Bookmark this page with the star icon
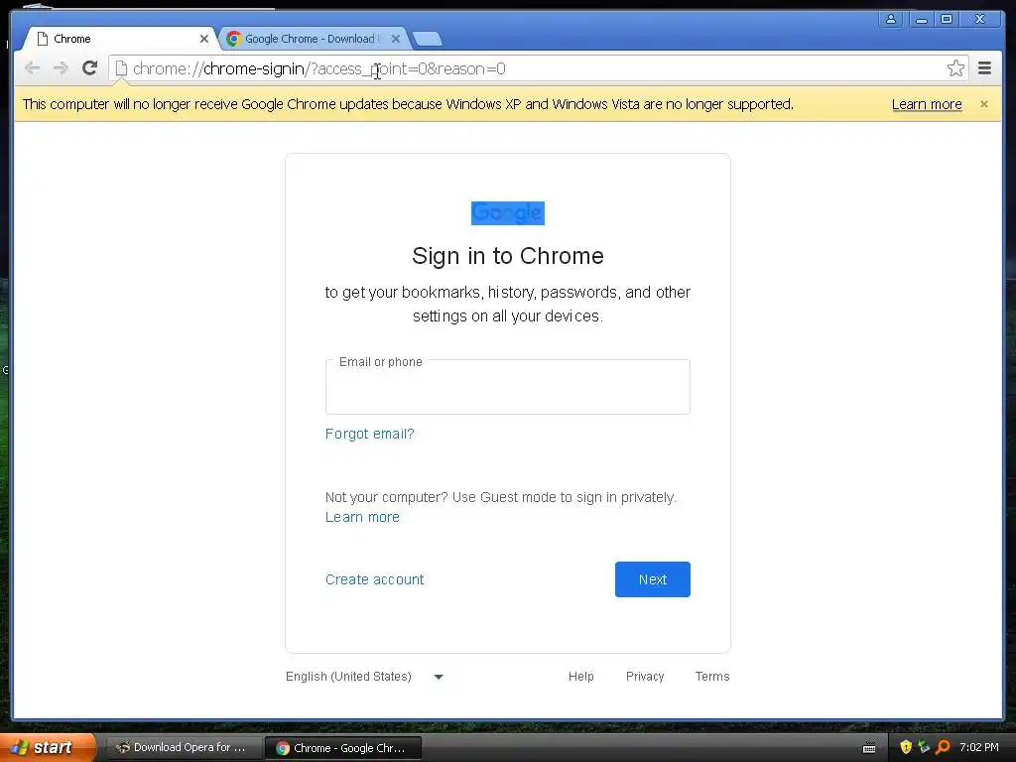The width and height of the screenshot is (1016, 762). pos(955,68)
